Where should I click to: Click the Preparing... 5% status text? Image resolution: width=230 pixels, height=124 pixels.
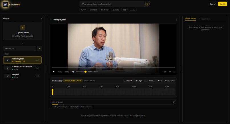[x=19, y=61]
